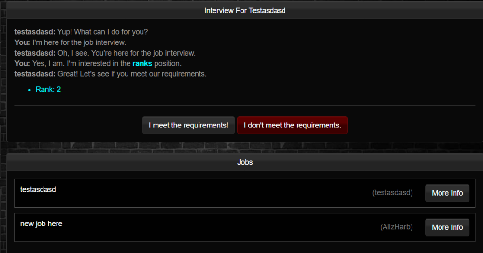This screenshot has width=483, height=253.
Task: Open More Info for 'new job here'
Action: pyautogui.click(x=447, y=227)
